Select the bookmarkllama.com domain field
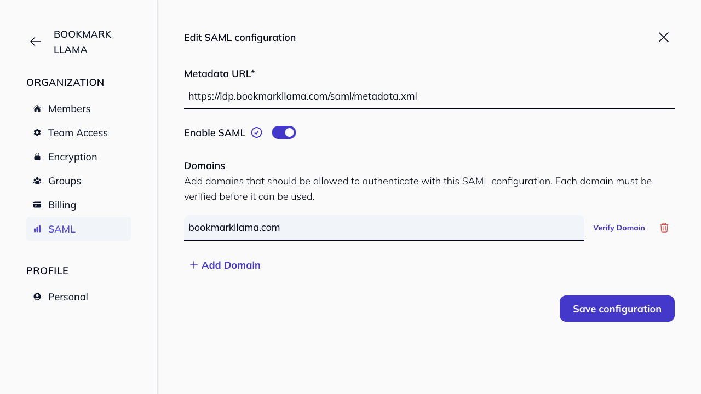 pos(383,227)
